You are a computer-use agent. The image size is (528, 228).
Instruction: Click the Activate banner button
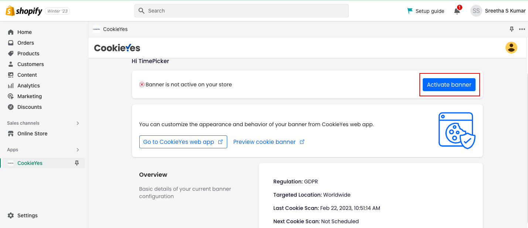click(x=449, y=84)
